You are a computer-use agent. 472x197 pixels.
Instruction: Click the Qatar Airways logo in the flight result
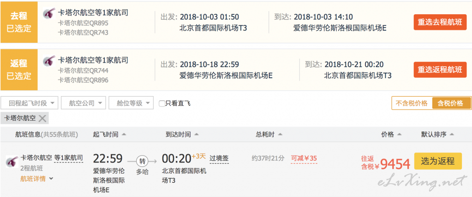coord(10,161)
